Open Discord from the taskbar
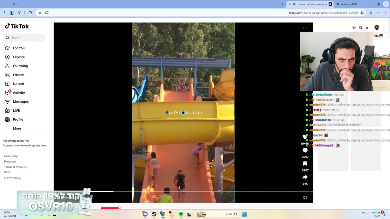 click(x=145, y=214)
